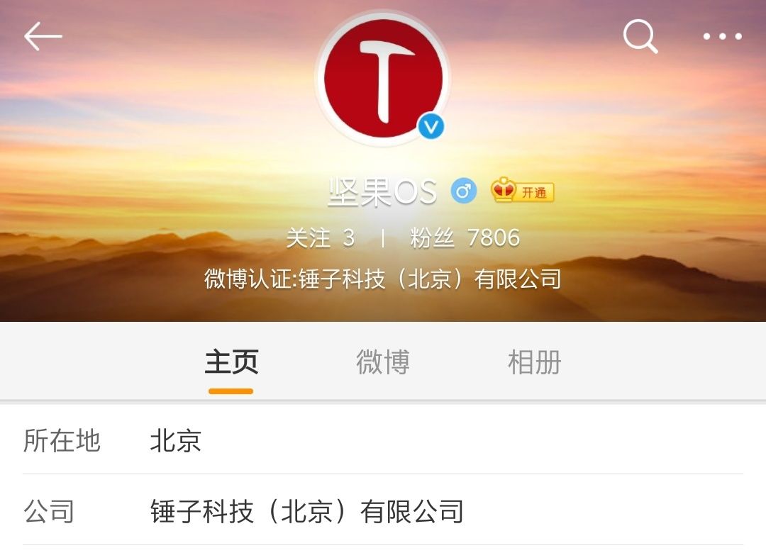Click the 开通 membership button
This screenshot has width=766, height=553.
pyautogui.click(x=534, y=192)
